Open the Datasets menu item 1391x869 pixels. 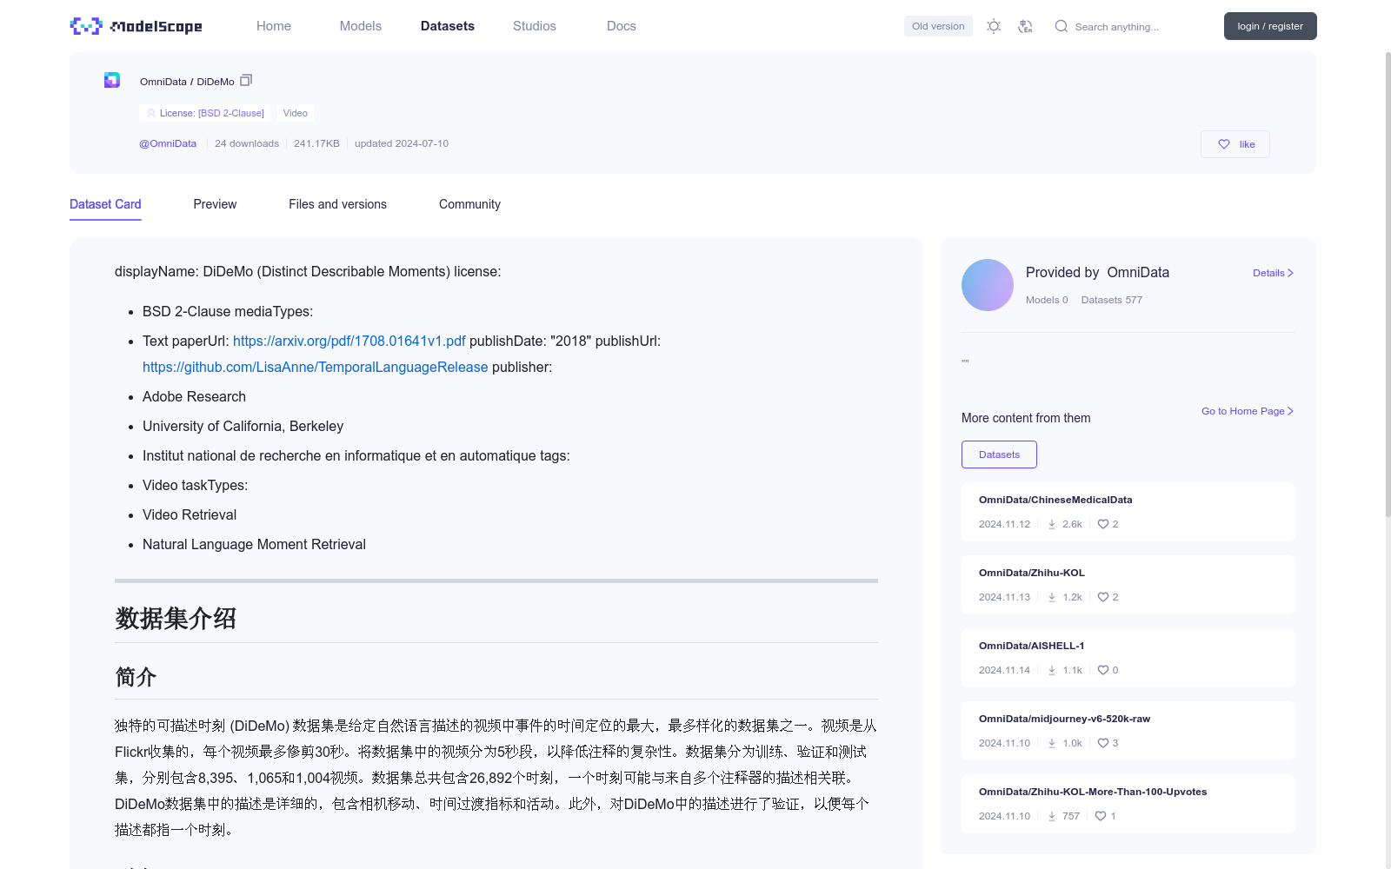coord(448,26)
